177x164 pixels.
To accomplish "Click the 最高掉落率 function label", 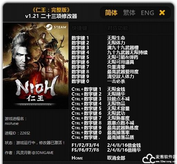I will tap(118, 132).
